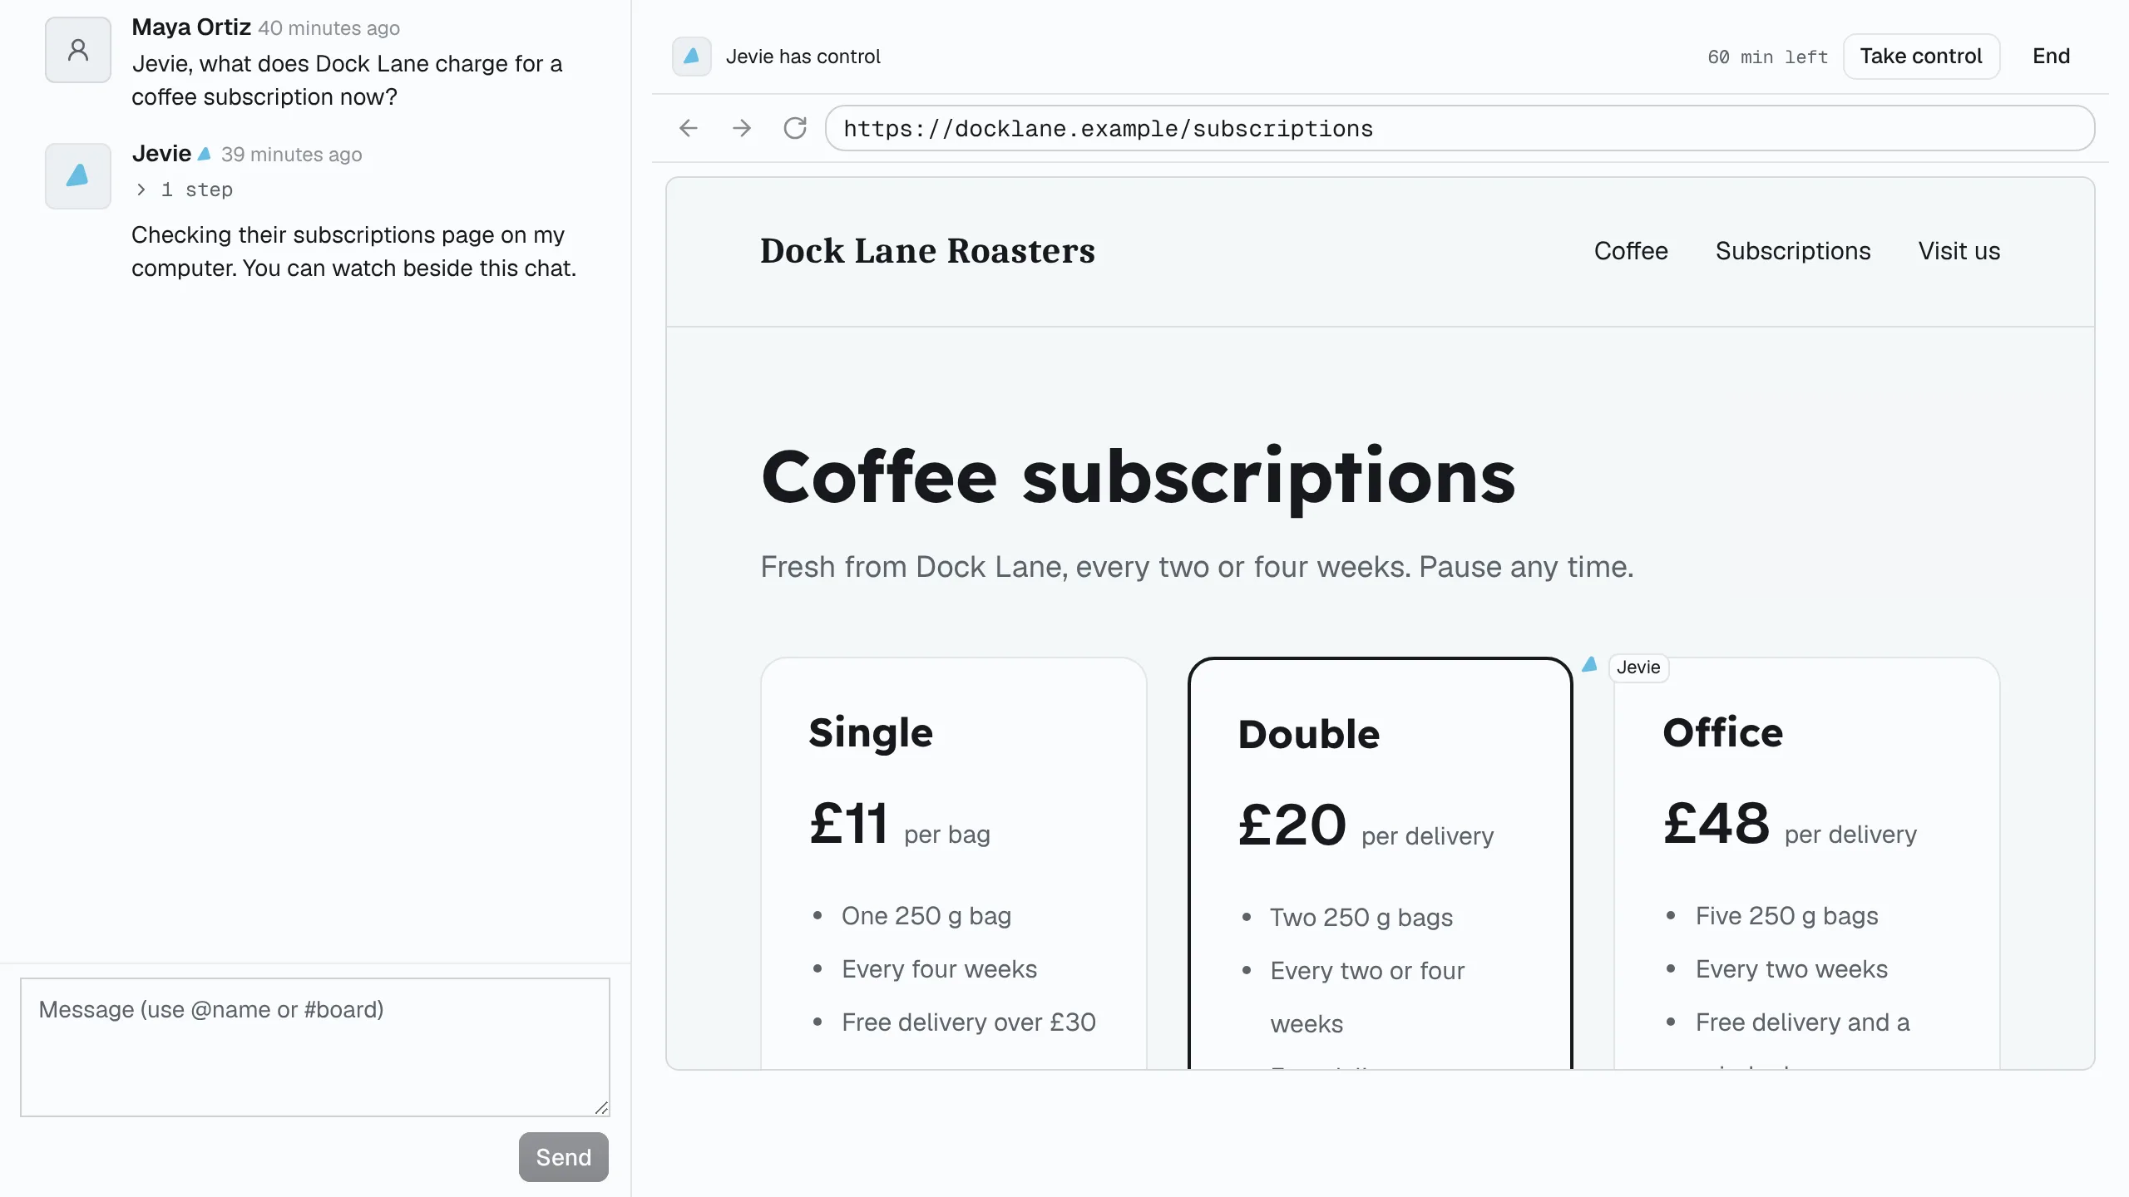The height and width of the screenshot is (1197, 2129).
Task: Click Jevie's avatar in the chat
Action: 78,176
